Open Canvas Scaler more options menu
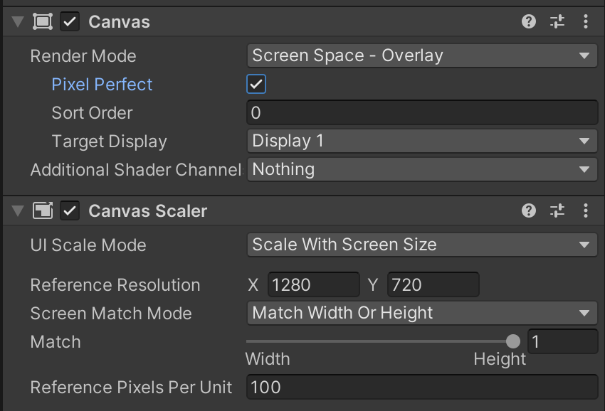Viewport: 605px width, 411px height. coord(586,210)
